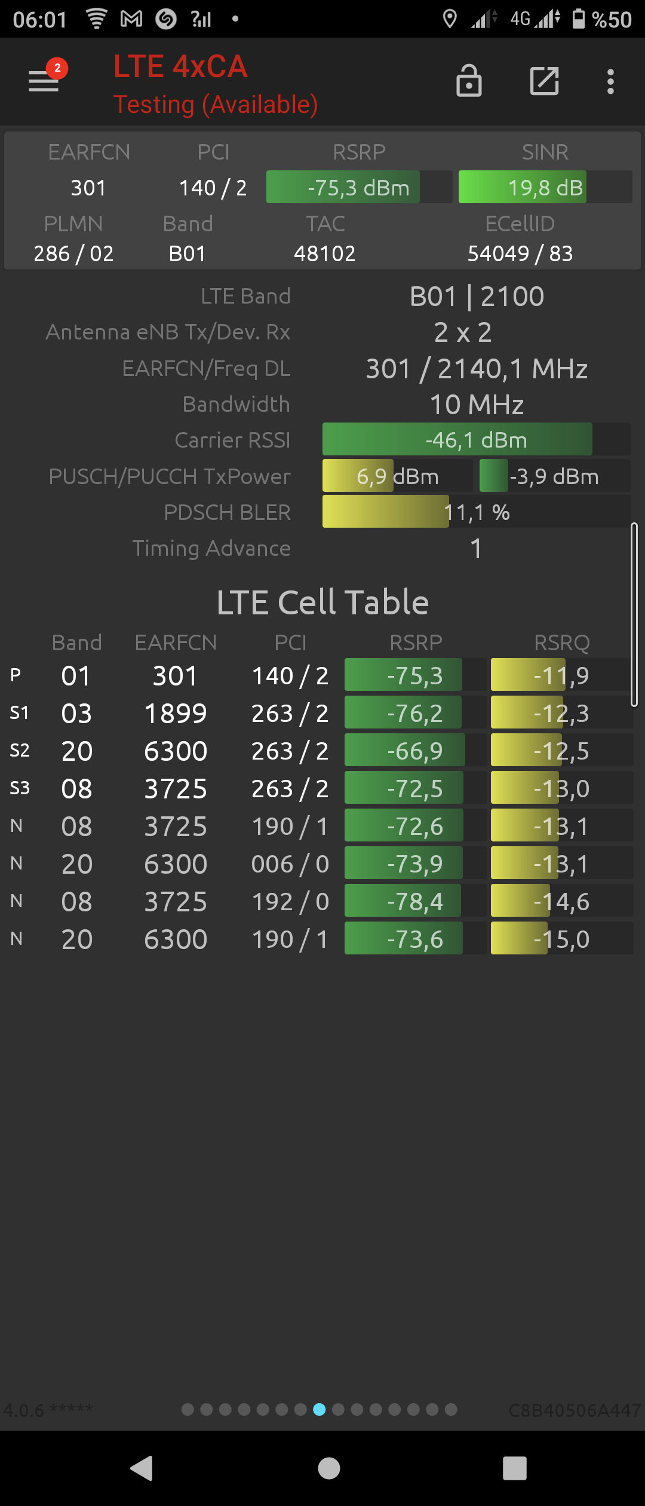The image size is (645, 1506).
Task: Tap the SINR 19,8 dB bar
Action: (x=545, y=187)
